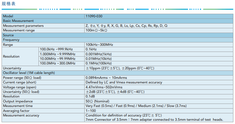Click the Voltage range (open) label

(19, 87)
